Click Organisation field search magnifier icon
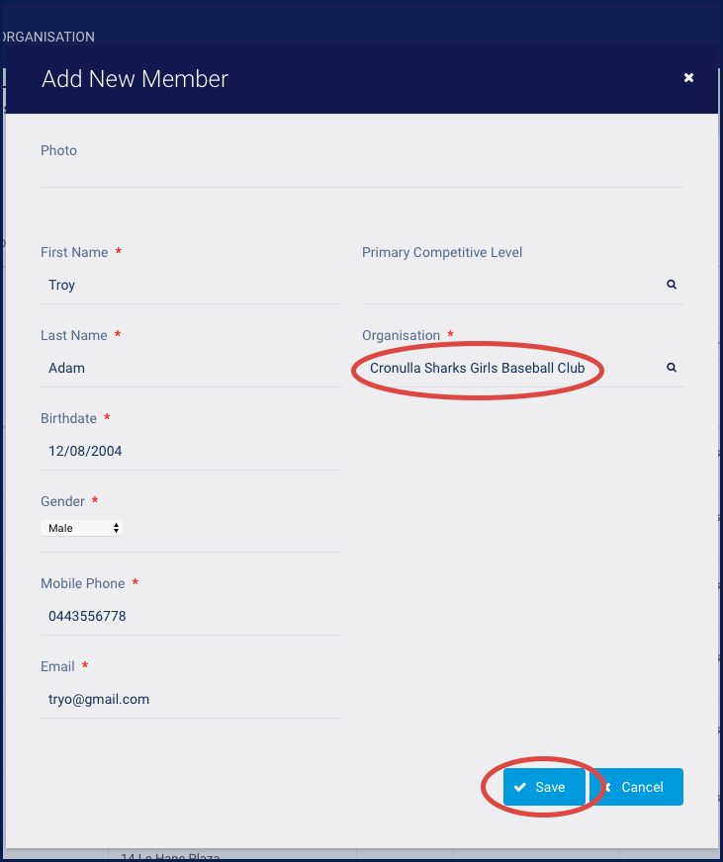 click(x=672, y=368)
